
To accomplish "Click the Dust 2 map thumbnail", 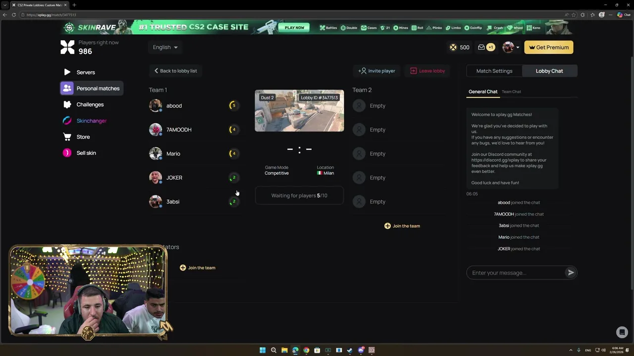I will [x=299, y=111].
